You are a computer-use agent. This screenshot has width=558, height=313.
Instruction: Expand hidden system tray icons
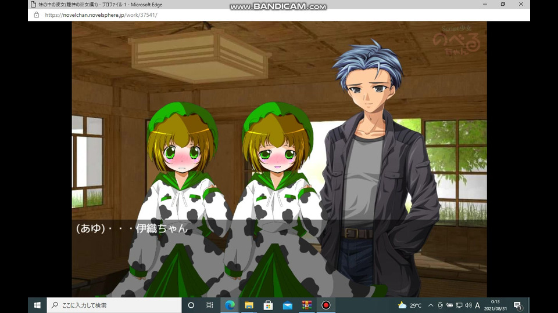coord(431,305)
